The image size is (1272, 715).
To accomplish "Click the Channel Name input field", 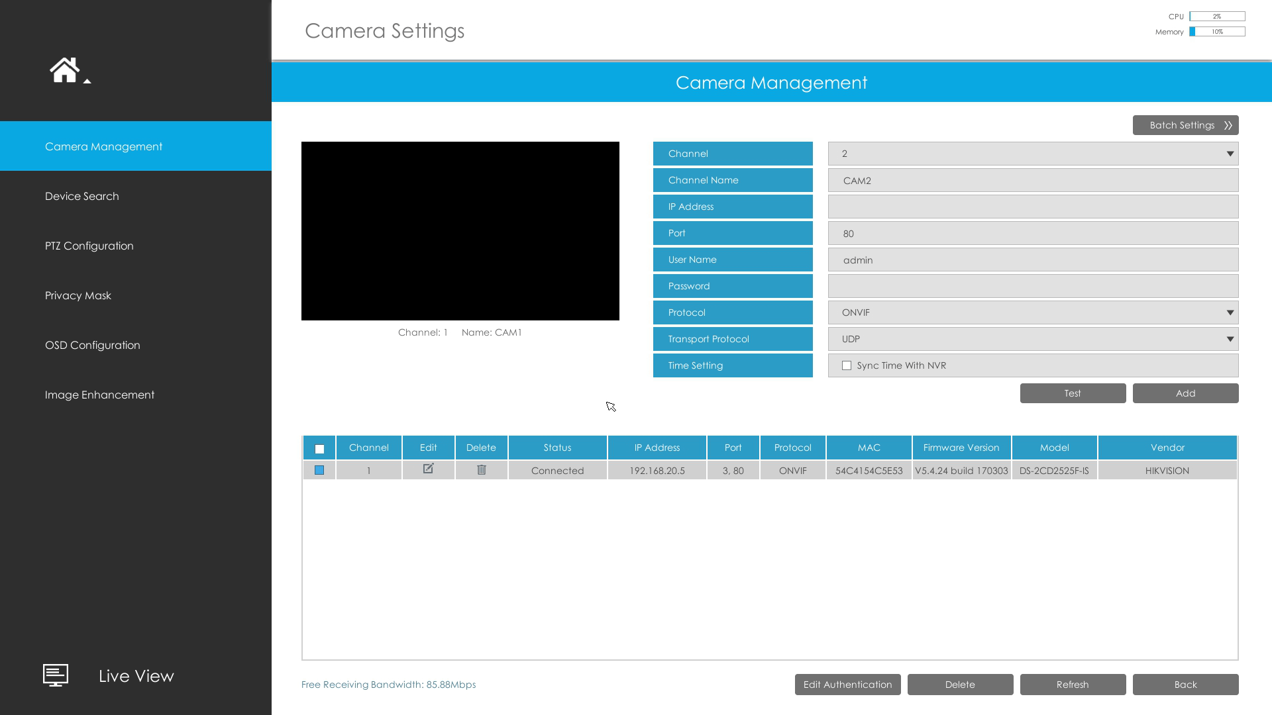I will coord(1033,180).
